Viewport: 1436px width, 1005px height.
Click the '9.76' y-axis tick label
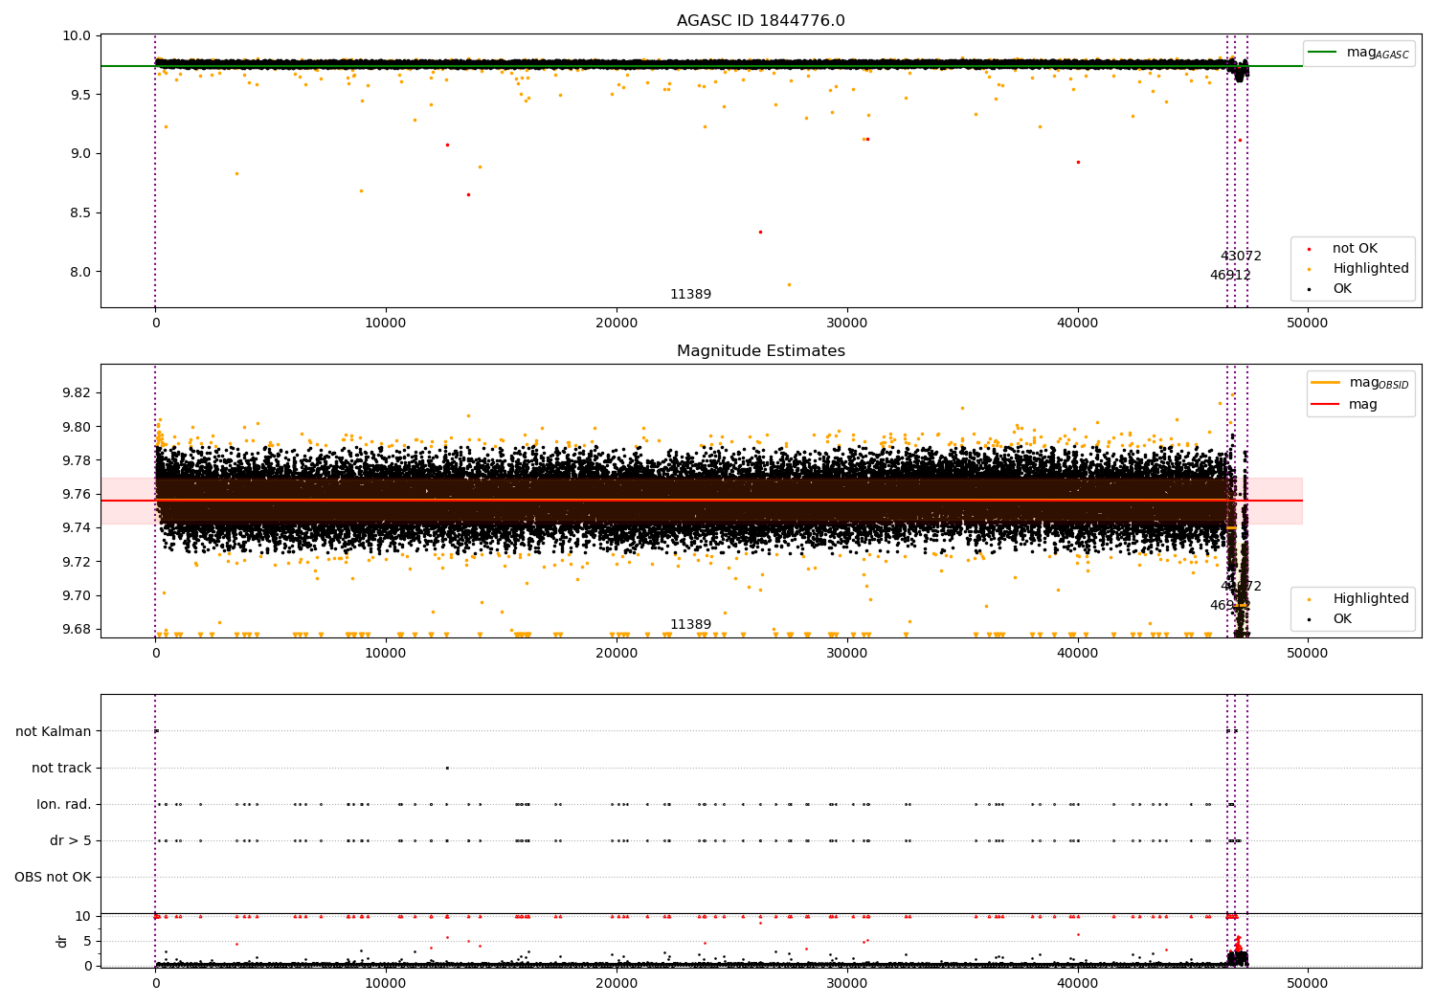pyautogui.click(x=77, y=494)
